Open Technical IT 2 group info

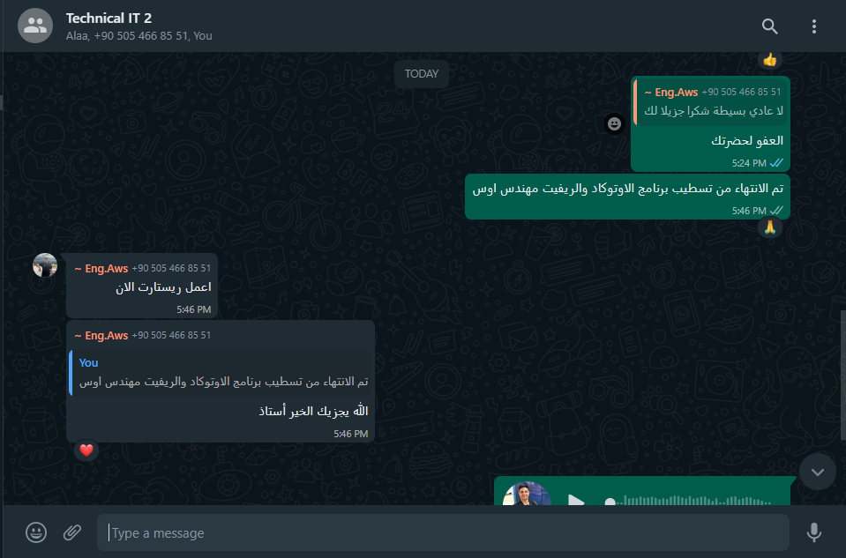pos(109,19)
